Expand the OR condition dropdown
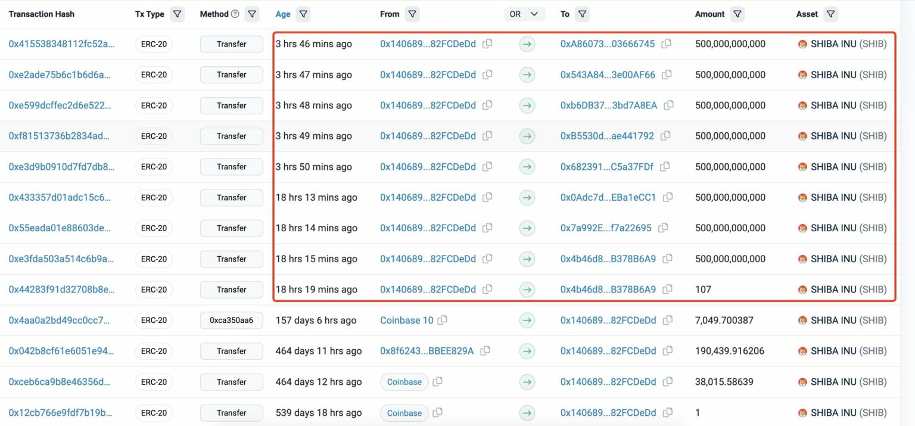915x426 pixels. (524, 14)
